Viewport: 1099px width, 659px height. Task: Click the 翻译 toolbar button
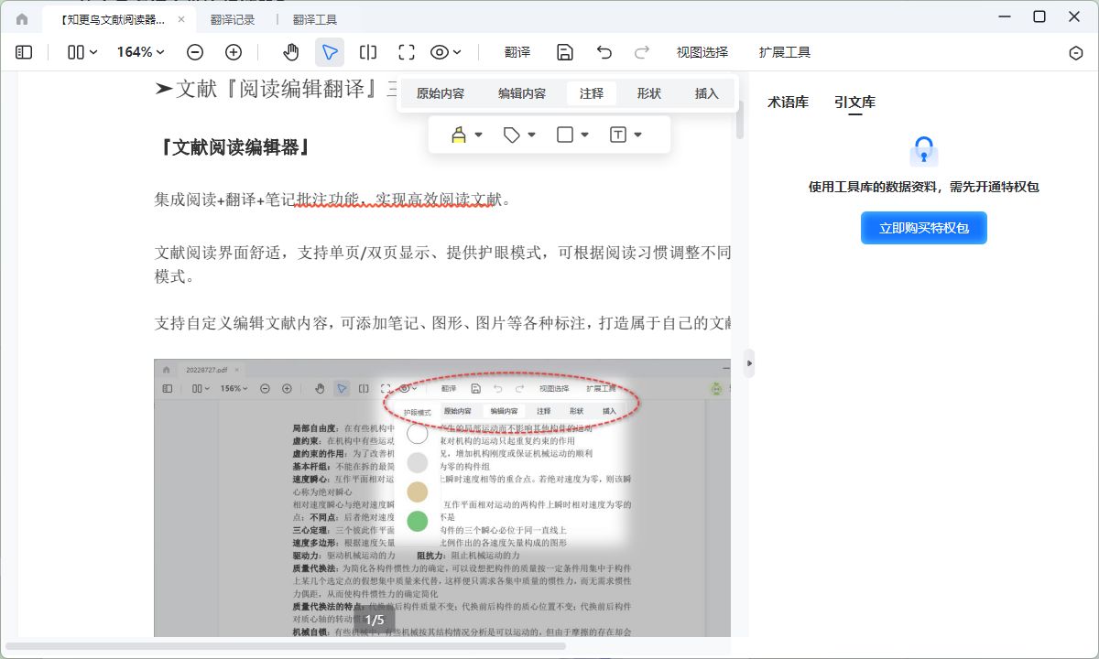tap(517, 53)
